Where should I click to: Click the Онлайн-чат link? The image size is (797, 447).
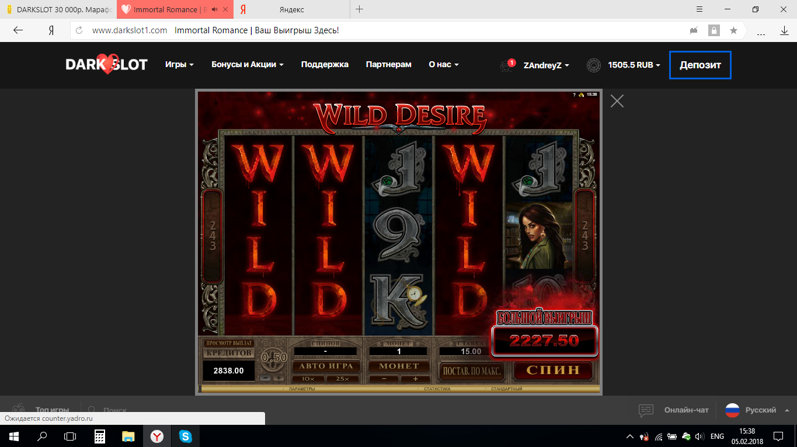coord(686,410)
